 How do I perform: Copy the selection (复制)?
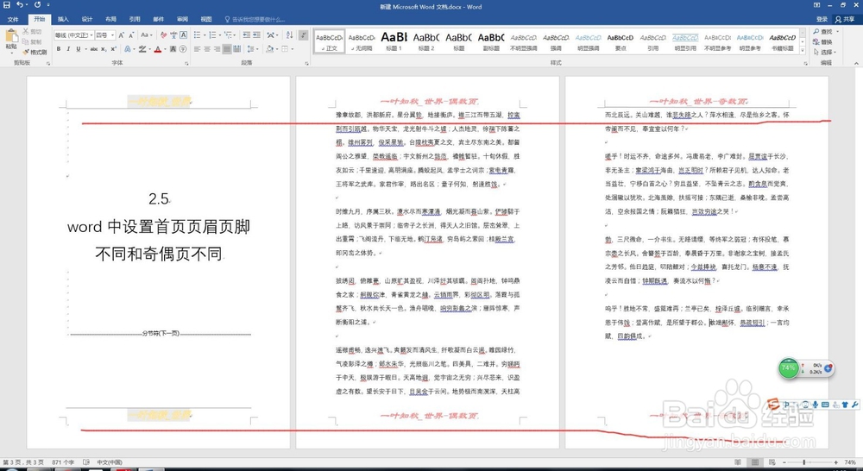coord(32,41)
